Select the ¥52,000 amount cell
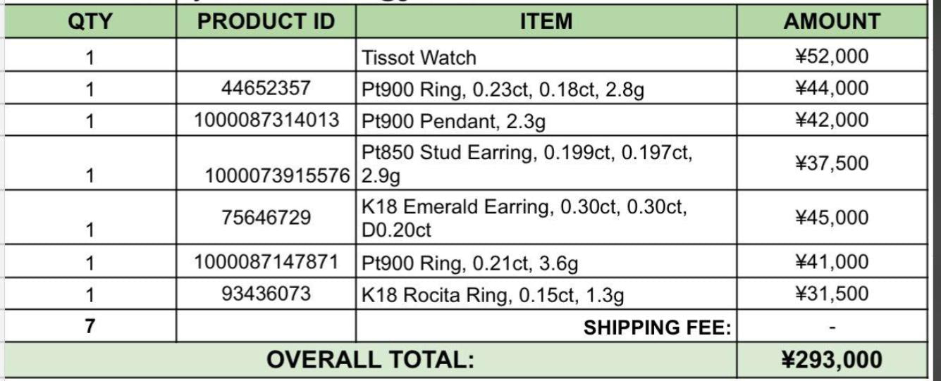This screenshot has width=941, height=381. [831, 56]
